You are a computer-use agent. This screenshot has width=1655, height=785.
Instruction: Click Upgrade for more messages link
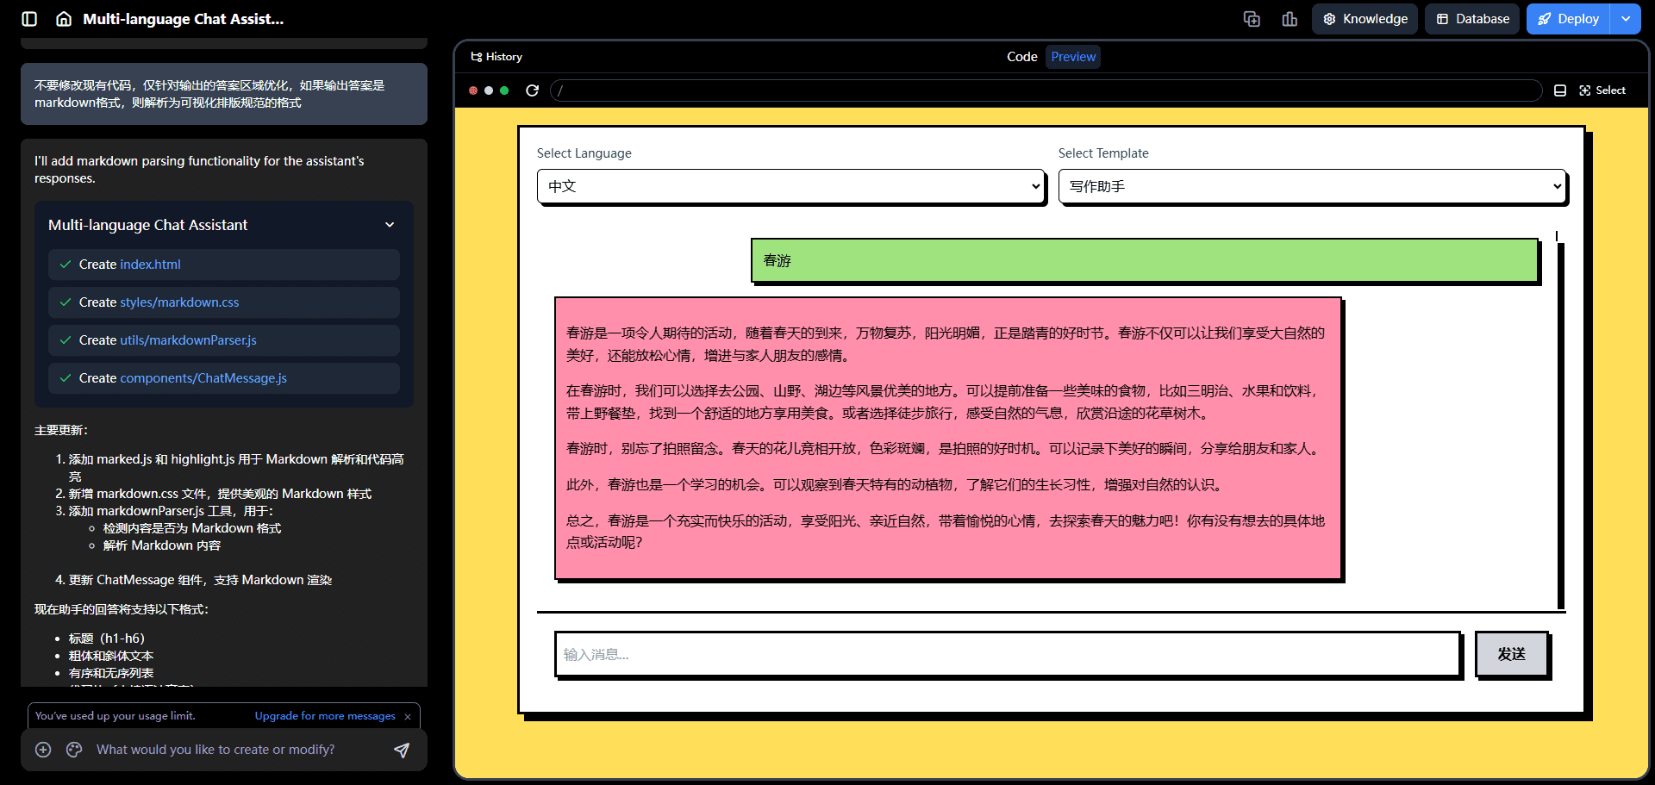(325, 716)
